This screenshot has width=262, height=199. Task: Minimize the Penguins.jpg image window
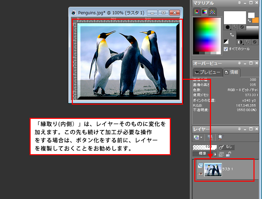152,13
